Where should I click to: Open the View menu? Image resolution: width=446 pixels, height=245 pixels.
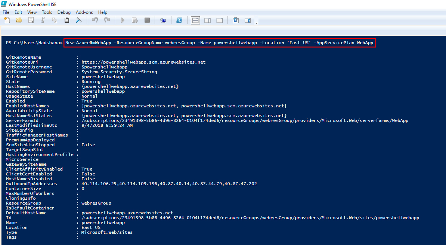(32, 12)
